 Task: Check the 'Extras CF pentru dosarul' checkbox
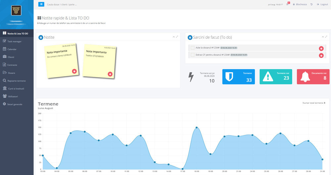point(193,55)
